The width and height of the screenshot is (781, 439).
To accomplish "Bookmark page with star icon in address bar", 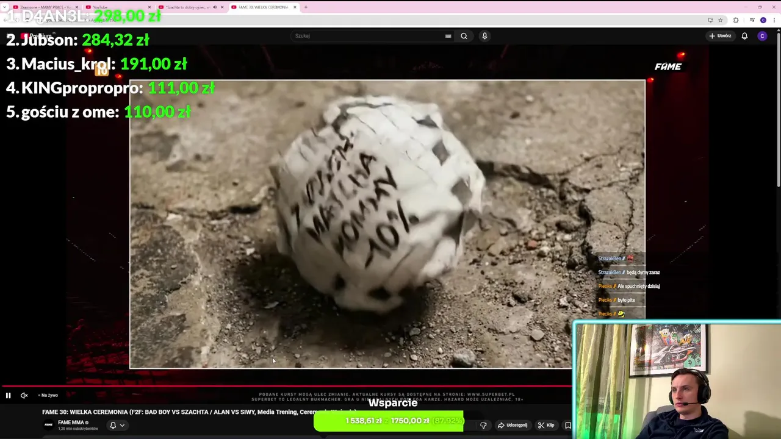I will [720, 20].
